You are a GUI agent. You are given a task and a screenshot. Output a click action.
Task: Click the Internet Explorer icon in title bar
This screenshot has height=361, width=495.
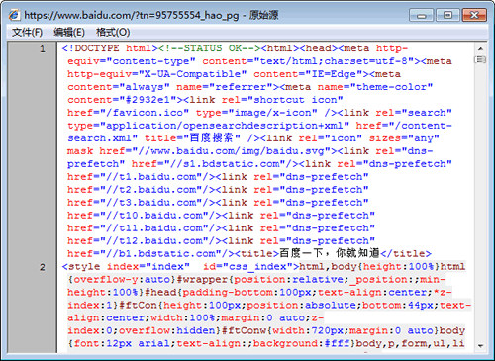[x=15, y=15]
